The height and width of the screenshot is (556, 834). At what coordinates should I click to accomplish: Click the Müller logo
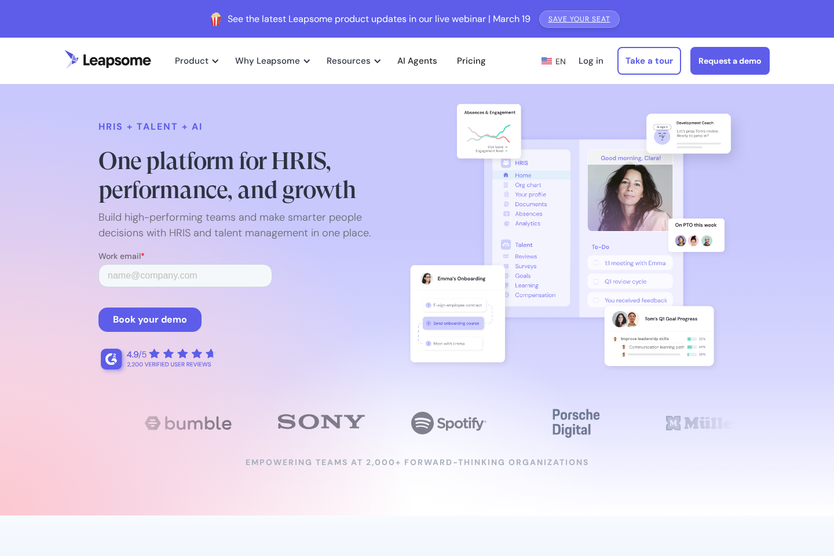coord(698,423)
